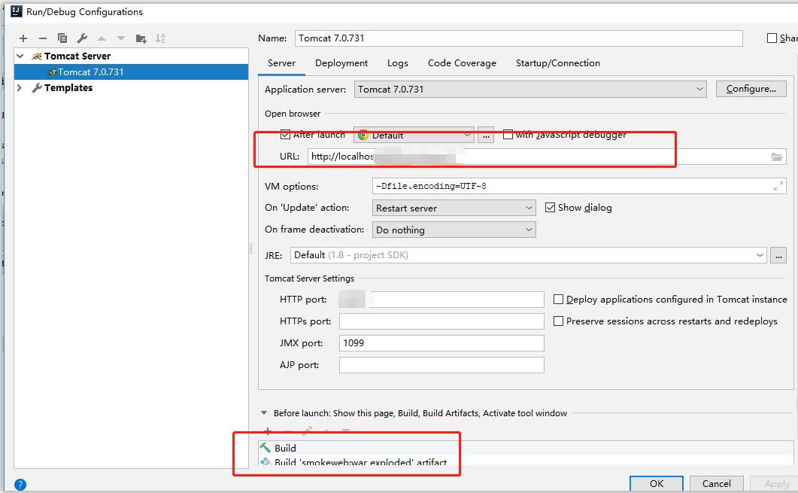The width and height of the screenshot is (798, 493).
Task: Create new folder with folder-plus icon
Action: (141, 38)
